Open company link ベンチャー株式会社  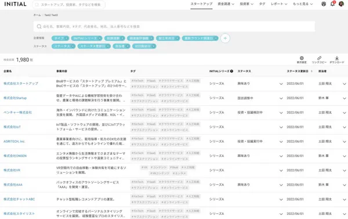click(x=17, y=112)
